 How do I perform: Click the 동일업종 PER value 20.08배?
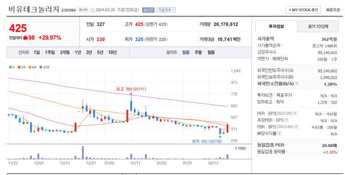[x=329, y=145]
